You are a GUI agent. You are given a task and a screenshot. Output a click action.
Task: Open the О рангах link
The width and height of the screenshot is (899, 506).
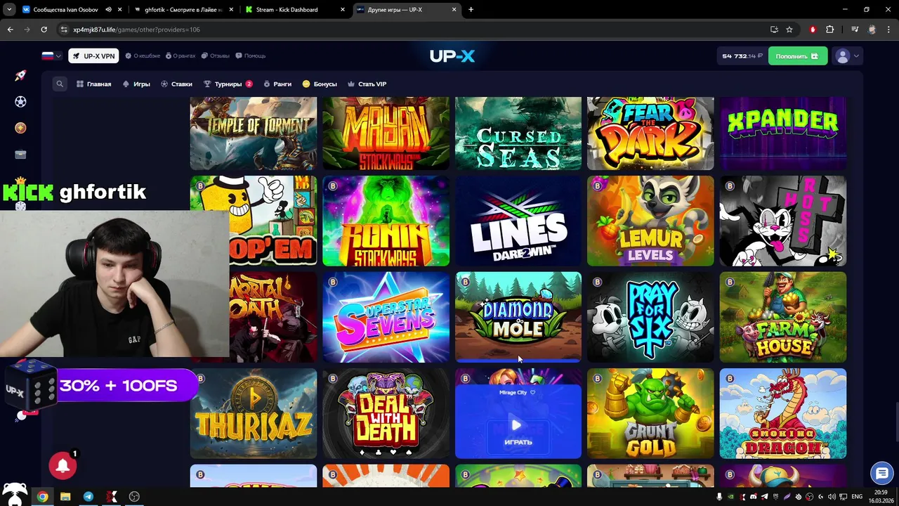pos(181,56)
